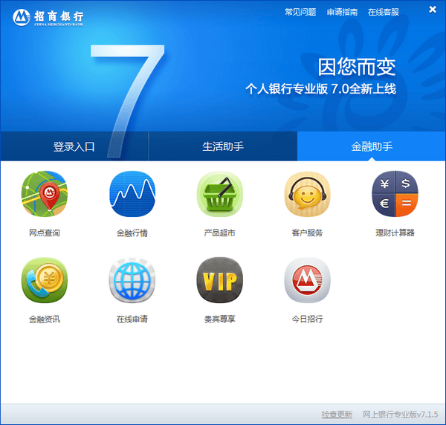Switch to the 登录入口 tab
This screenshot has width=446, height=425.
click(x=74, y=146)
